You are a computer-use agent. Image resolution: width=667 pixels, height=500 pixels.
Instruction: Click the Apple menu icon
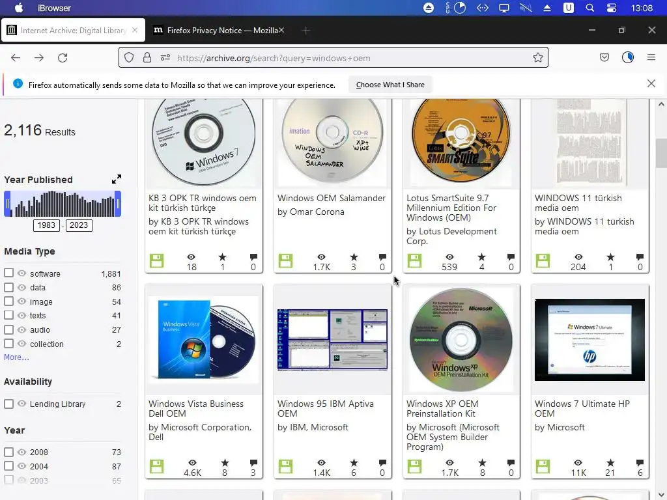tap(19, 8)
